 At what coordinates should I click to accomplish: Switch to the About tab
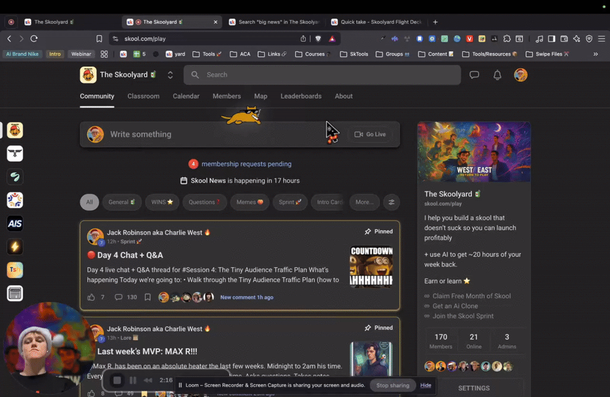pos(344,96)
